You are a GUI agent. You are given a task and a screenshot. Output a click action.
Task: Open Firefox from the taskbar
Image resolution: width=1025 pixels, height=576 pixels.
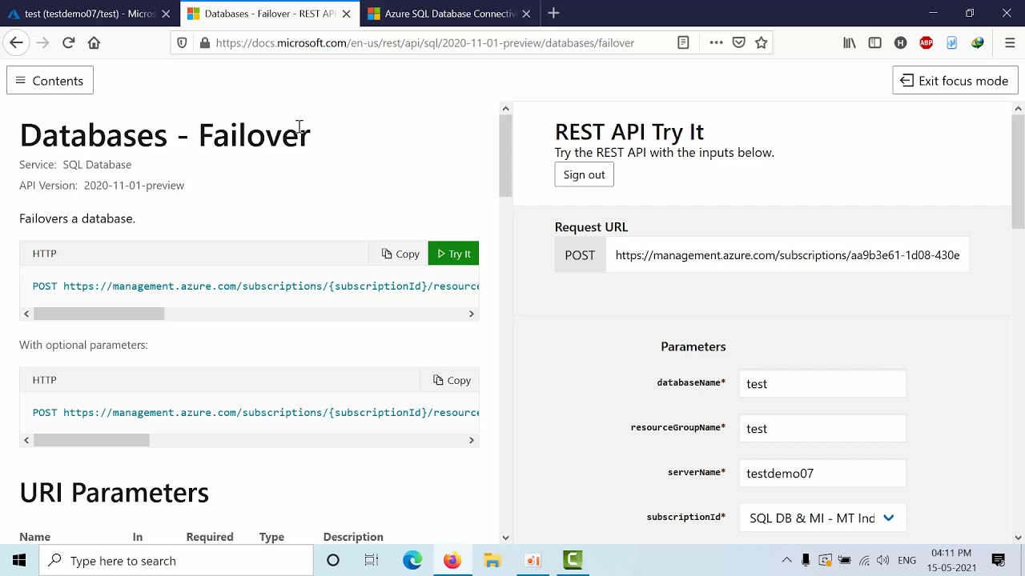pyautogui.click(x=452, y=561)
